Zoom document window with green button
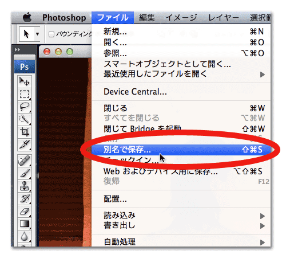The image size is (282, 258). 70,52
